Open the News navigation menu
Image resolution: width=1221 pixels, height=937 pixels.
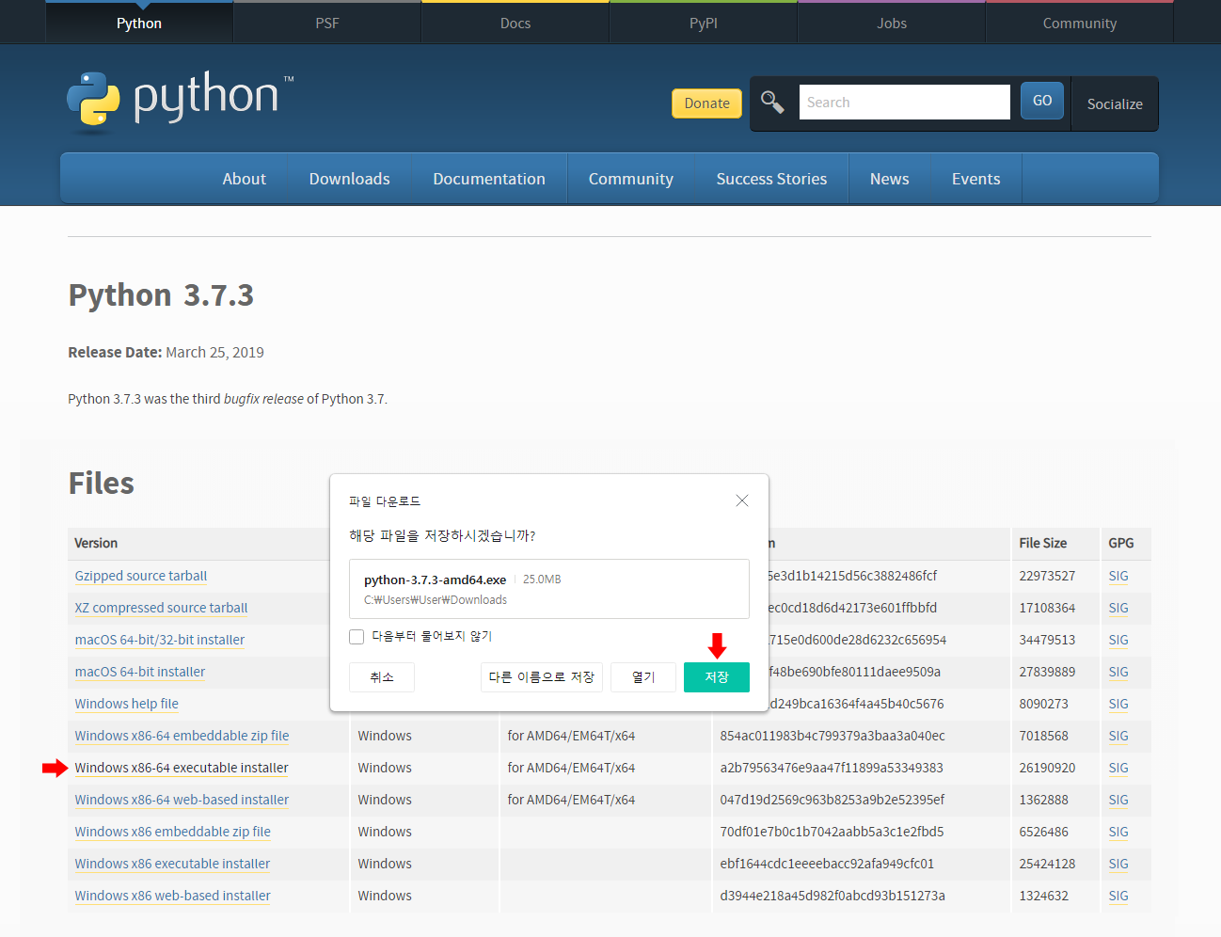tap(890, 179)
